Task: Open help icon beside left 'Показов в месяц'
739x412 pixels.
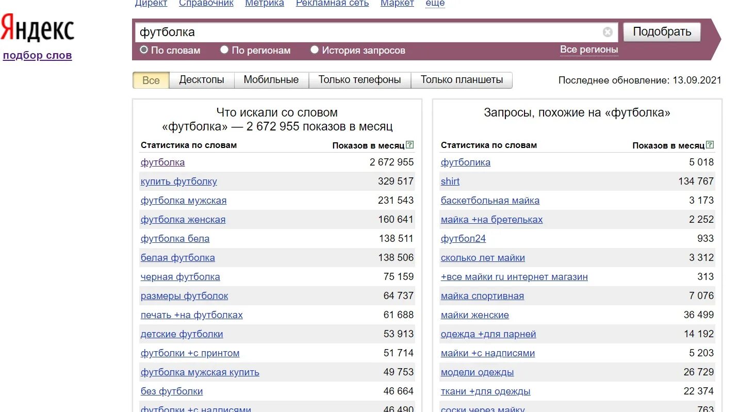Action: point(410,145)
